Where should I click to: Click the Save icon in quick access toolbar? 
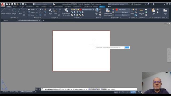point(12,4)
